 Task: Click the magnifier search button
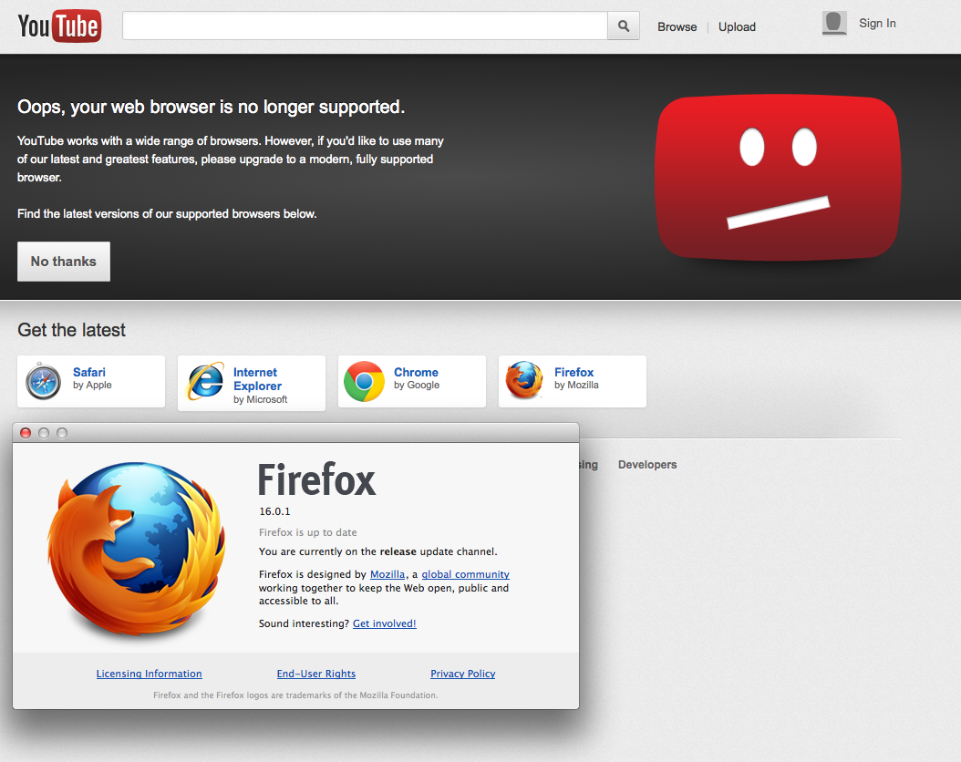click(624, 26)
